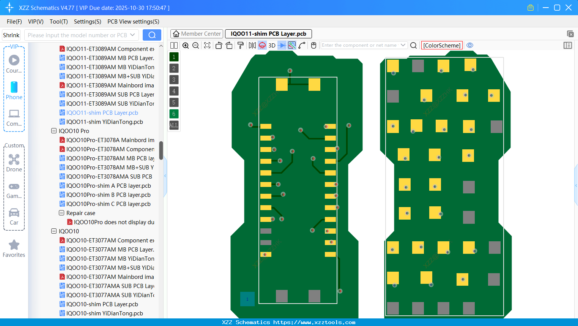Click the mirror flip board icon
This screenshot has height=326, width=578.
pyautogui.click(x=252, y=45)
